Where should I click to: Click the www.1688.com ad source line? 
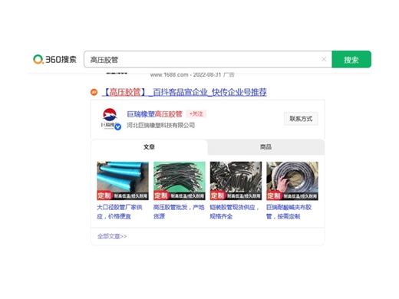(193, 74)
